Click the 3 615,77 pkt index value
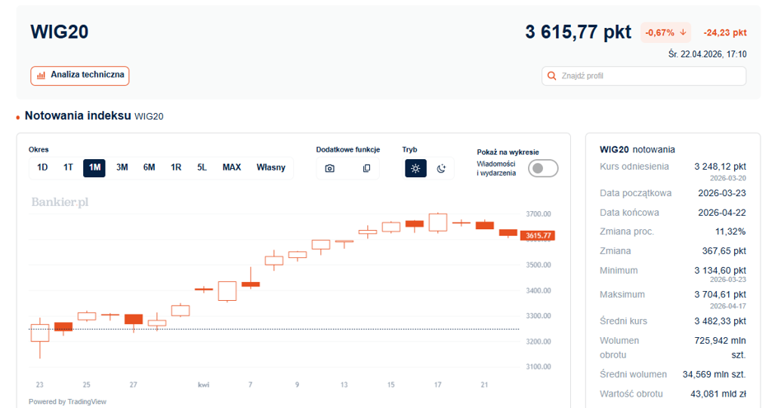This screenshot has height=408, width=781. tap(578, 32)
